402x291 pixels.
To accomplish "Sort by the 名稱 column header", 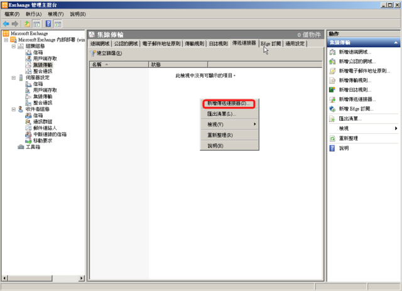I will (x=119, y=64).
